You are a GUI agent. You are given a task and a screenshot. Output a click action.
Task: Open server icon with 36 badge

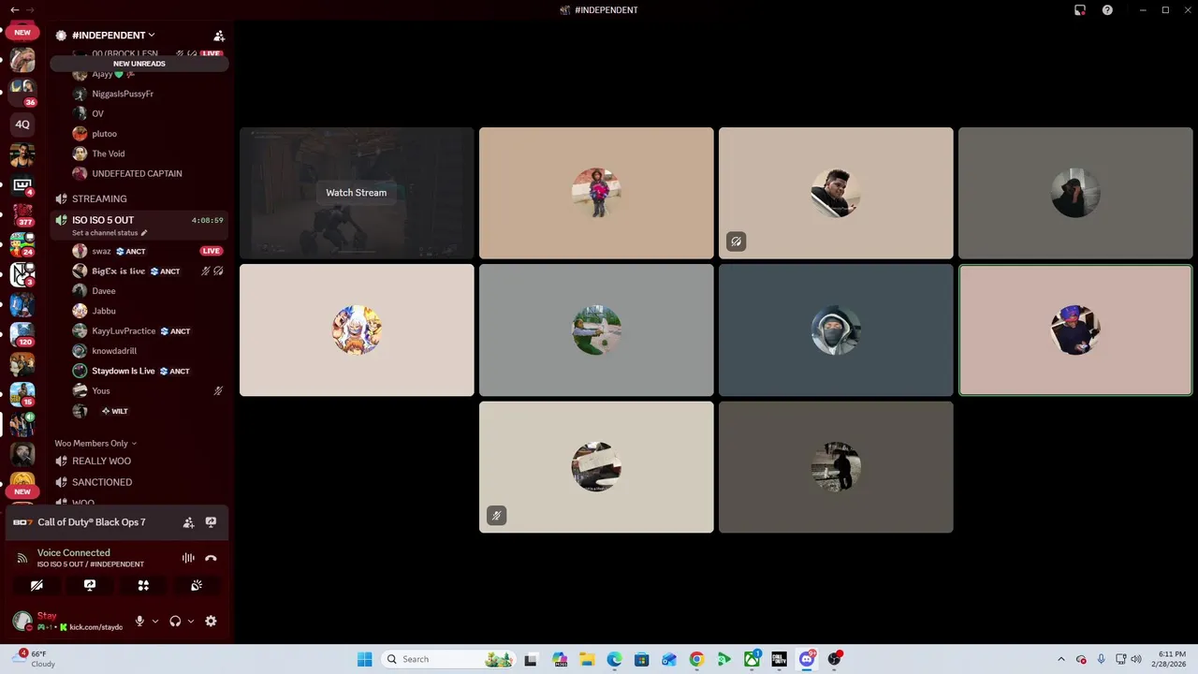click(x=22, y=91)
